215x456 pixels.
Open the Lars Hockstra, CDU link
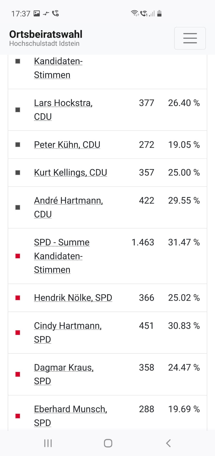coord(63,110)
